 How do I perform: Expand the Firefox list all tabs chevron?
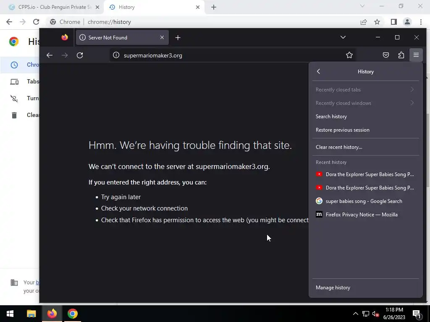[343, 37]
